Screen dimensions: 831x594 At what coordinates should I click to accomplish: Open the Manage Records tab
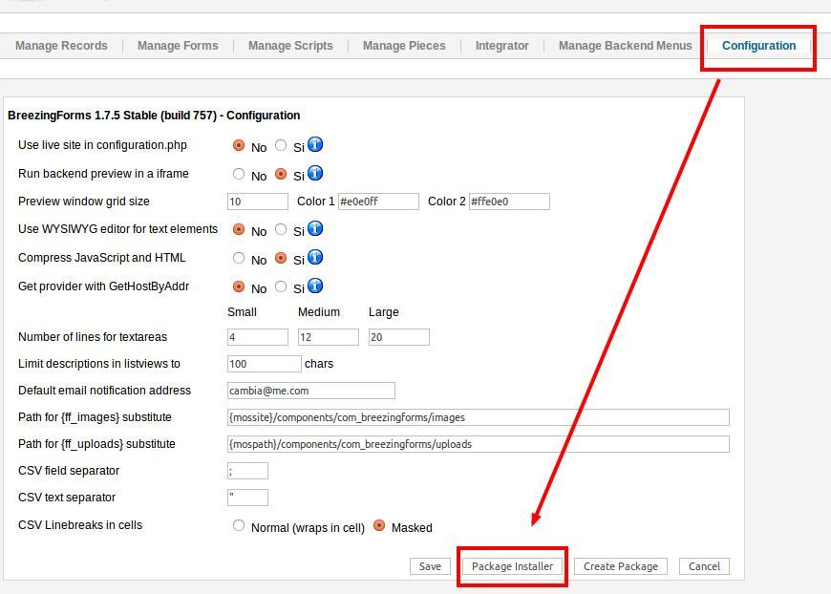(61, 46)
